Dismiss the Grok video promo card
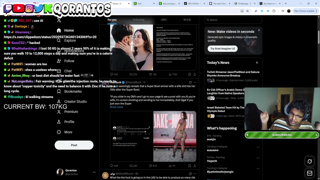The width and height of the screenshot is (320, 180). tap(259, 30)
